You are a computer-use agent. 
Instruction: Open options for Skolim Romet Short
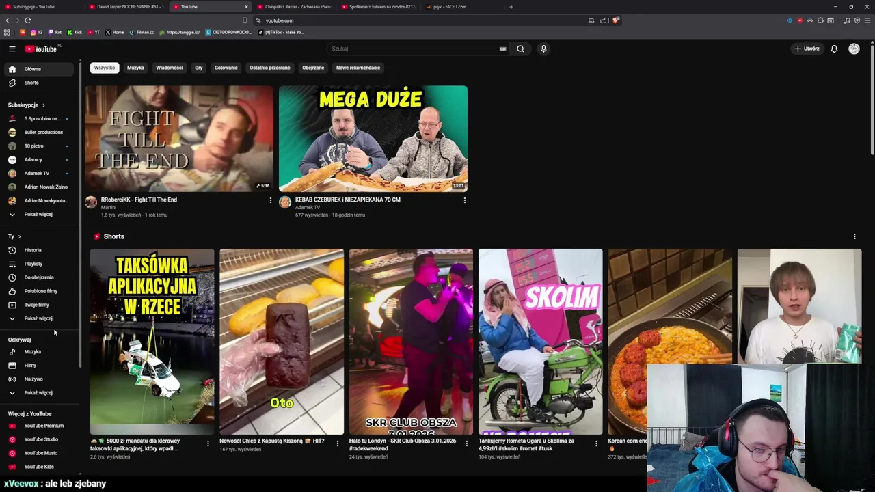point(596,443)
